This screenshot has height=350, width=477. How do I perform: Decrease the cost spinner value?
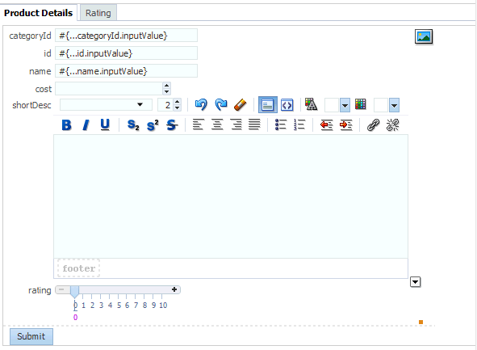[x=166, y=92]
